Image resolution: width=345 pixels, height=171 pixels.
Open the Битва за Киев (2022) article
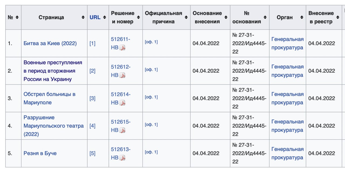[x=50, y=43]
